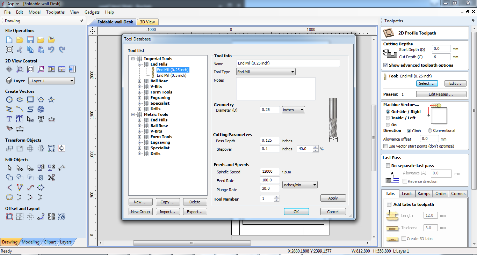477x255 pixels.
Task: Collapse the Metric Tools tree node
Action: [x=133, y=114]
